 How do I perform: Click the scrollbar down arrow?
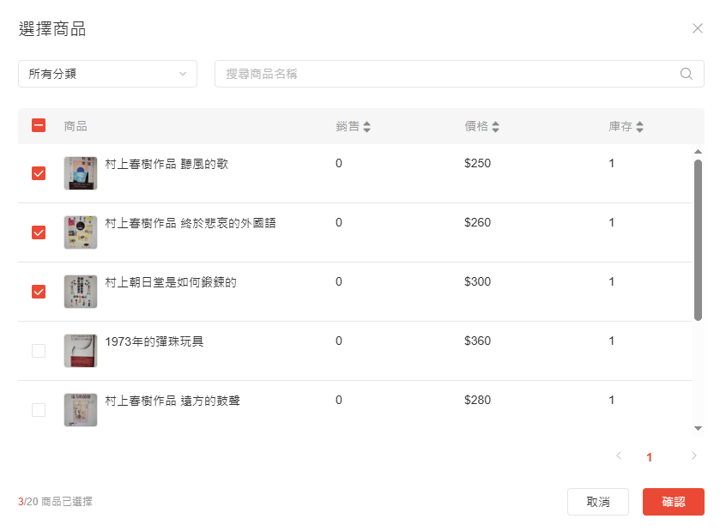pyautogui.click(x=698, y=428)
